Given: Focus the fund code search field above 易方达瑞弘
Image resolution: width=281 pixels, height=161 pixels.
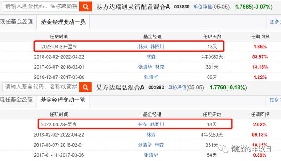Looking at the screenshot, I should [x=41, y=87].
